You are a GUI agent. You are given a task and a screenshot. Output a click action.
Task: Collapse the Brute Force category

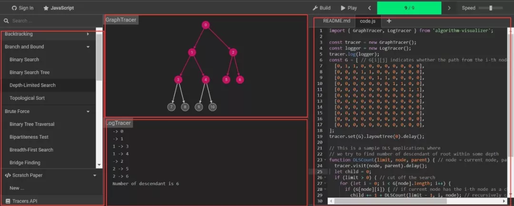point(88,112)
